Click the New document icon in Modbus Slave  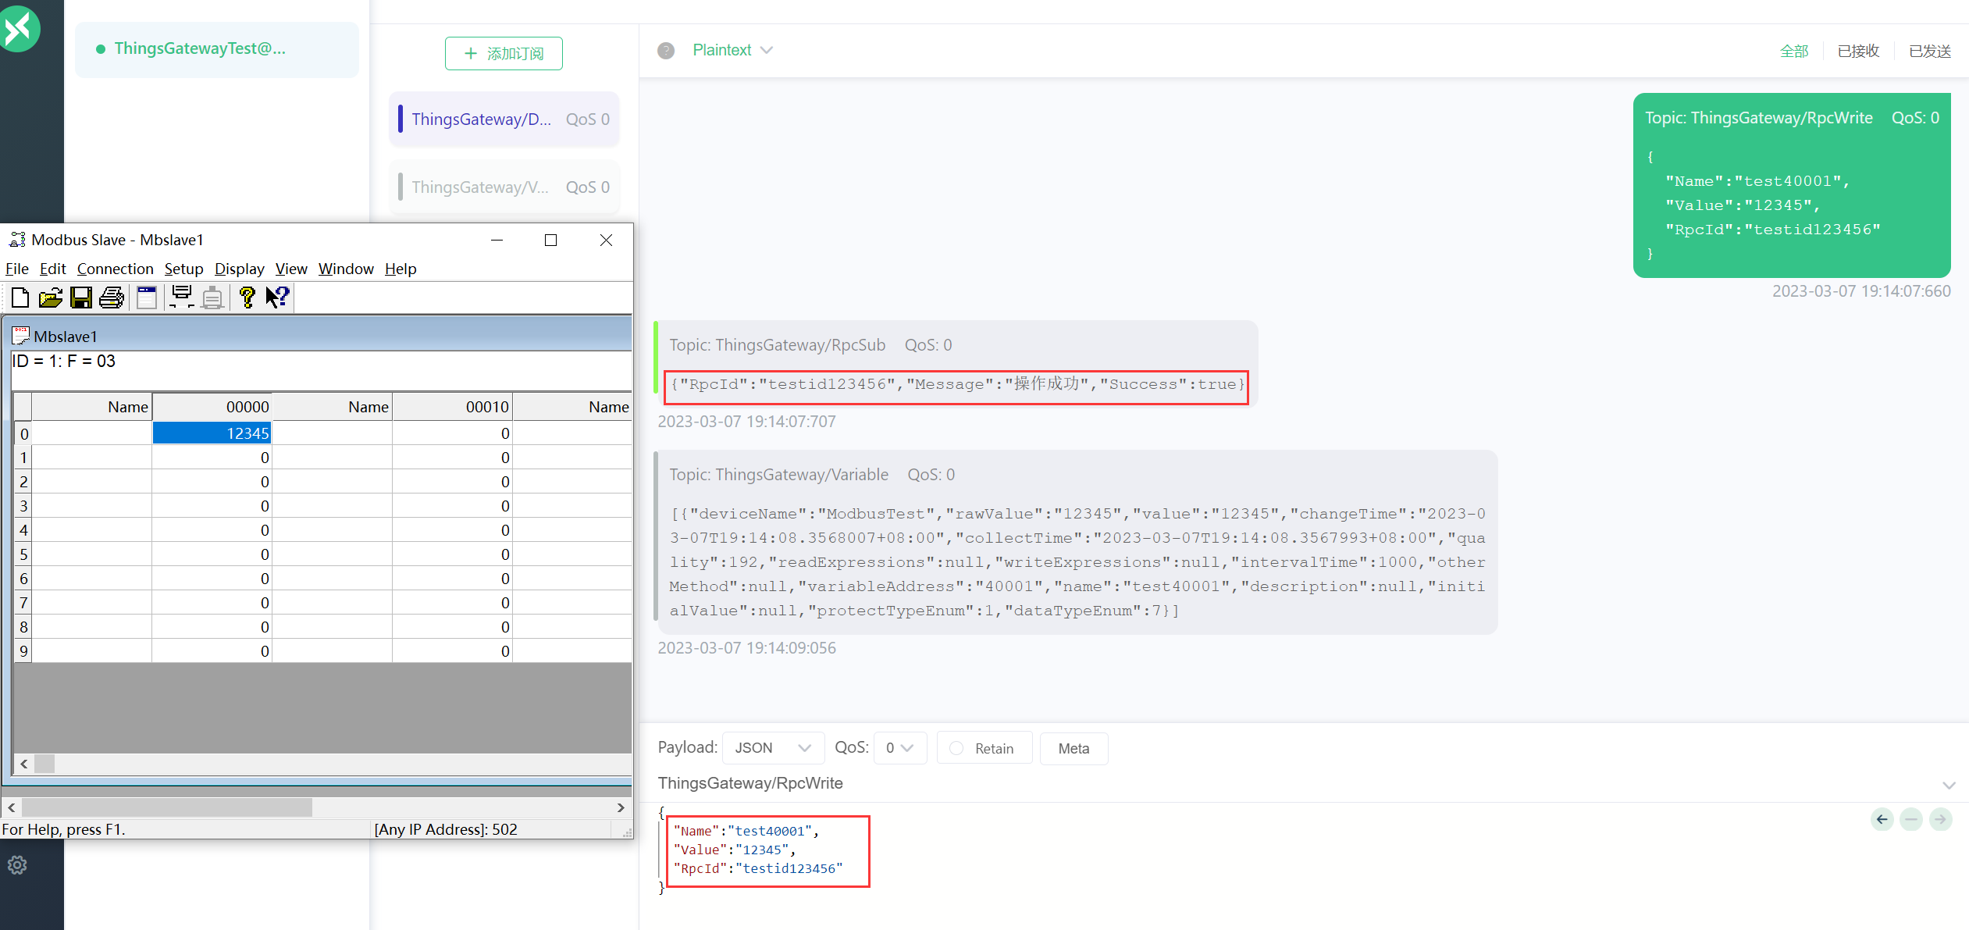[20, 298]
